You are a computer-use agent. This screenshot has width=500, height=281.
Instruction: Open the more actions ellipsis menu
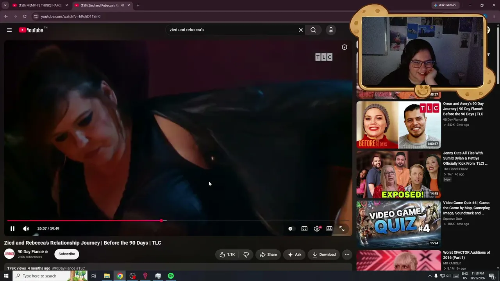pyautogui.click(x=347, y=255)
